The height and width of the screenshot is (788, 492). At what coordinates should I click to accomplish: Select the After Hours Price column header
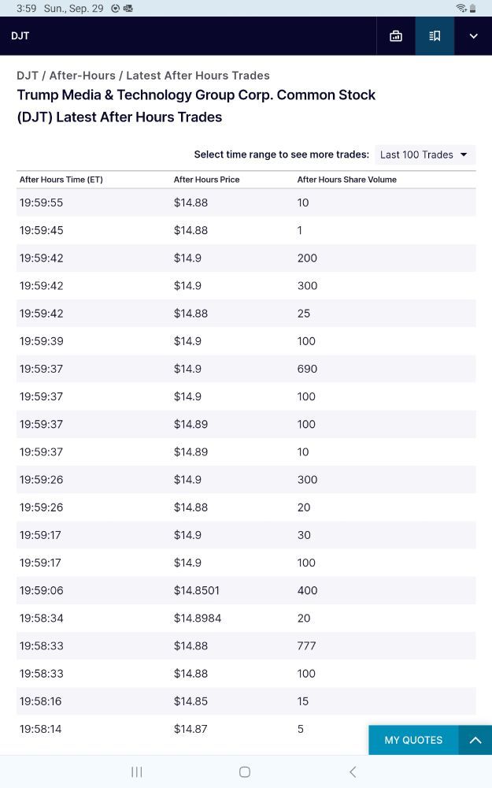click(x=206, y=180)
